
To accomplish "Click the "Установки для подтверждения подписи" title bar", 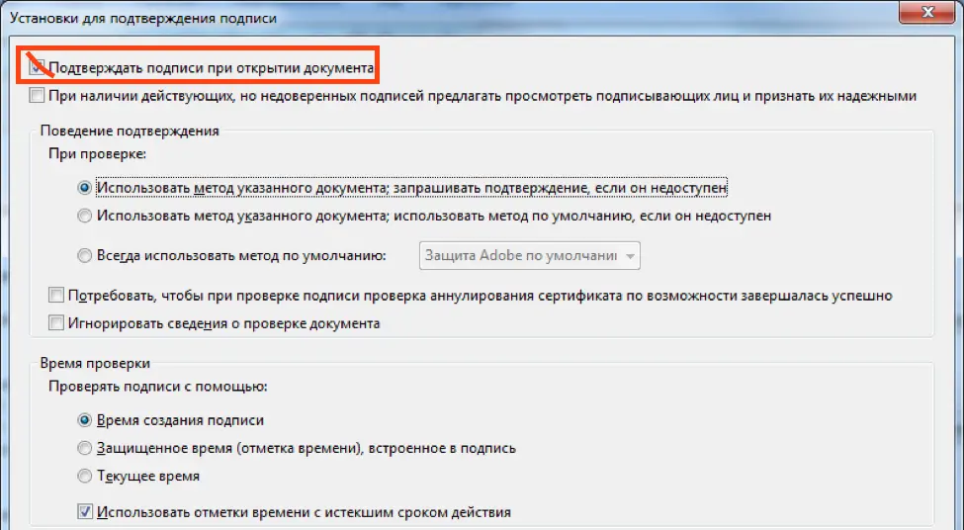I will [x=395, y=17].
